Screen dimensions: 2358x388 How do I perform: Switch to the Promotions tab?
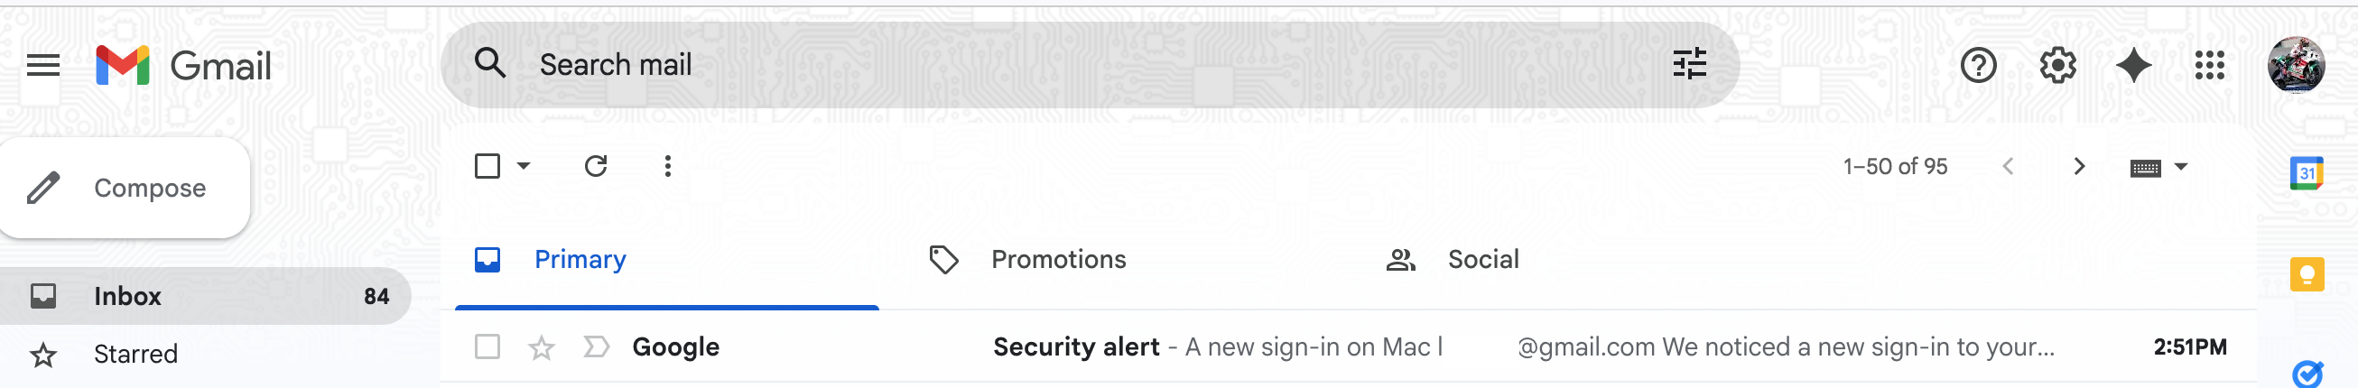point(1057,260)
